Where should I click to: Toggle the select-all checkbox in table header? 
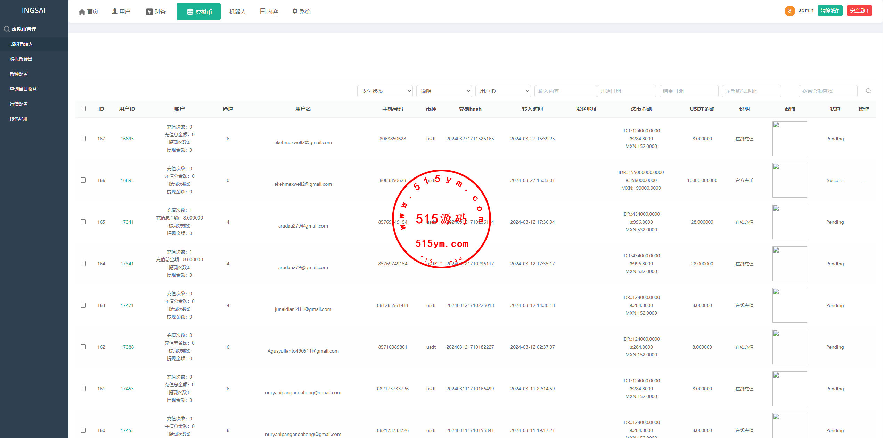pyautogui.click(x=83, y=109)
